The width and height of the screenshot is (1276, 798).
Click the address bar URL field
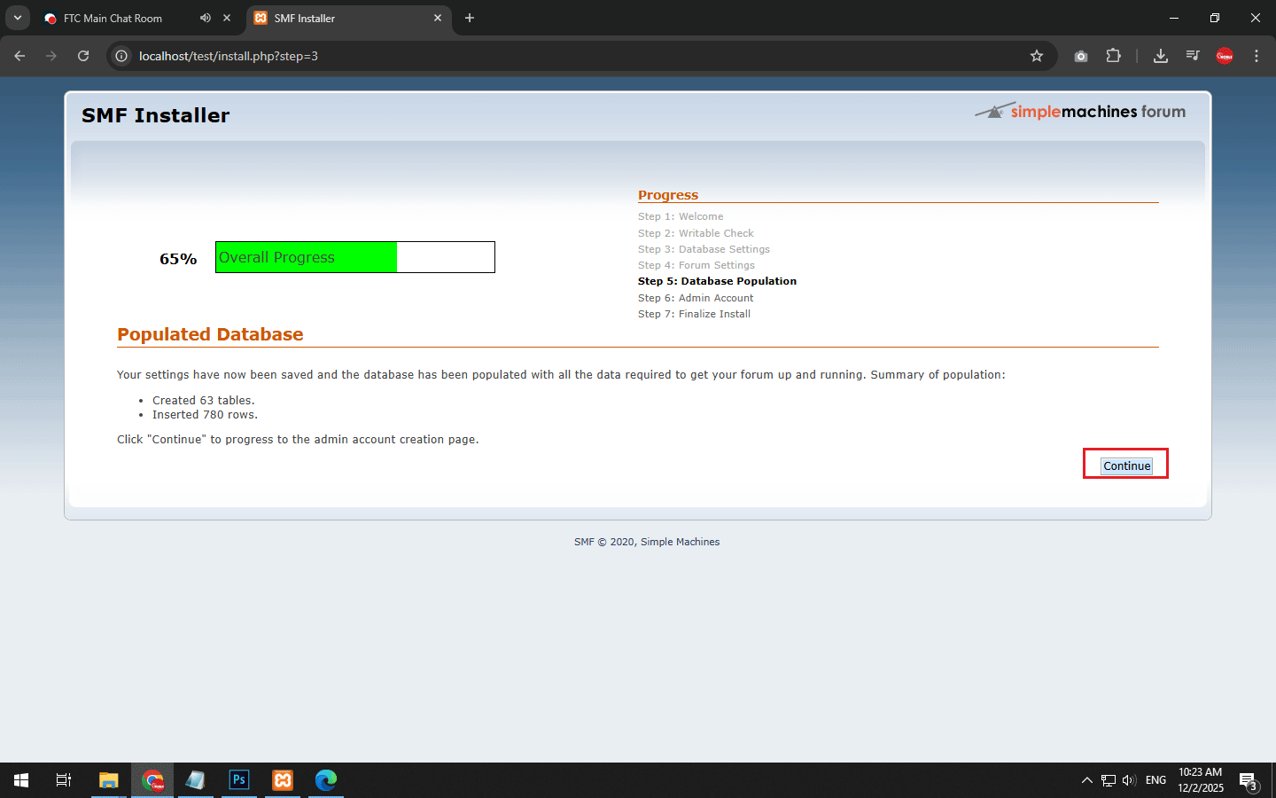[532, 56]
